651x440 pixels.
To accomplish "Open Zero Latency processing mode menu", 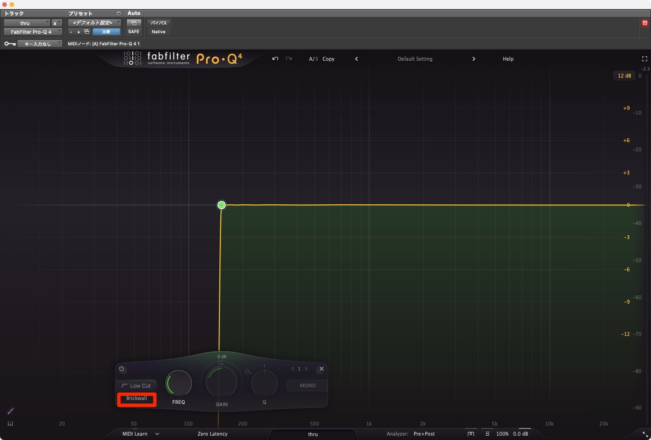I will pos(213,434).
